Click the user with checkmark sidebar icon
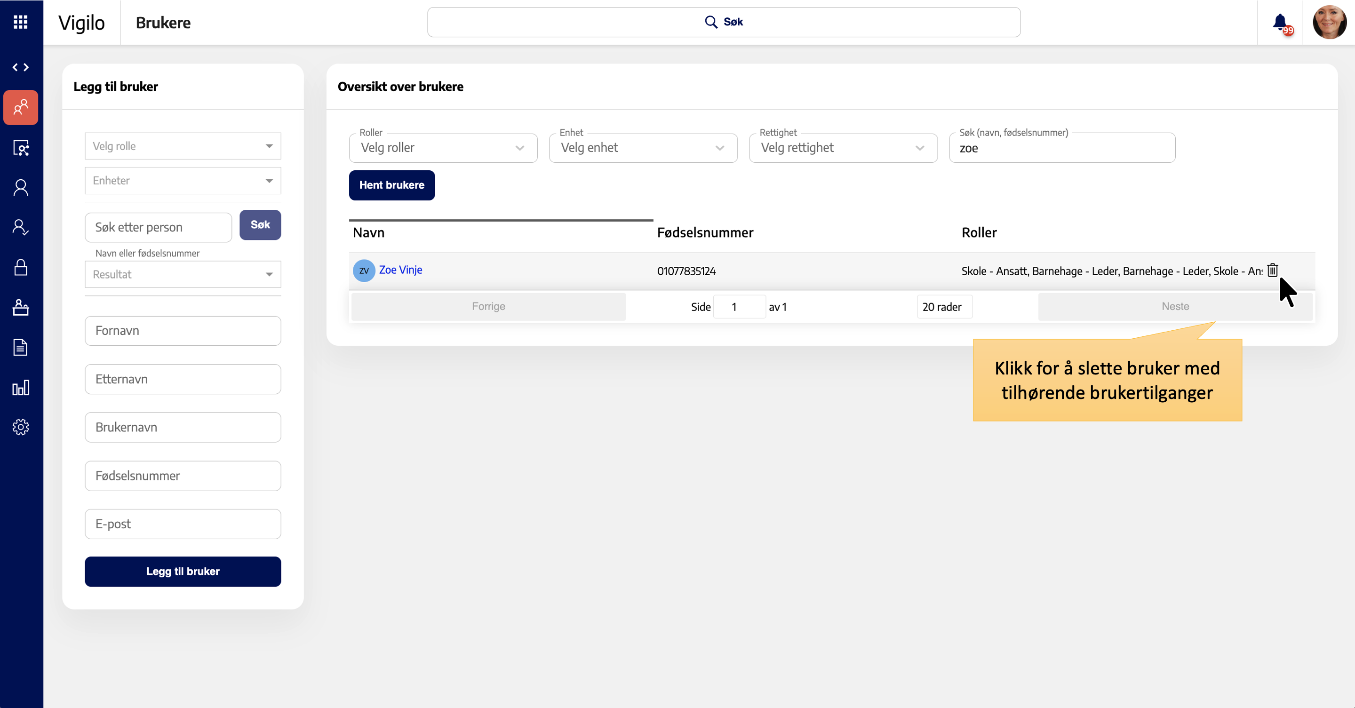 pos(21,227)
